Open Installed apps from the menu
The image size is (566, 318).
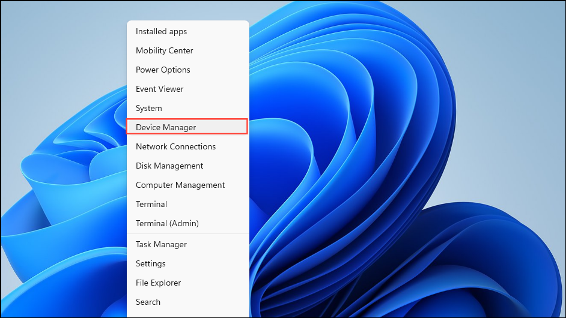coord(187,31)
